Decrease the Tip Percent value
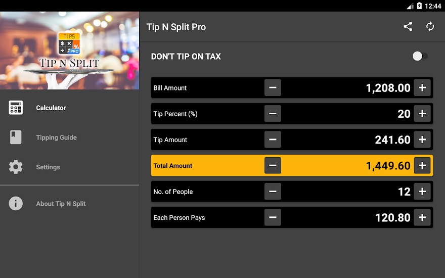This screenshot has width=445, height=278. pos(273,114)
